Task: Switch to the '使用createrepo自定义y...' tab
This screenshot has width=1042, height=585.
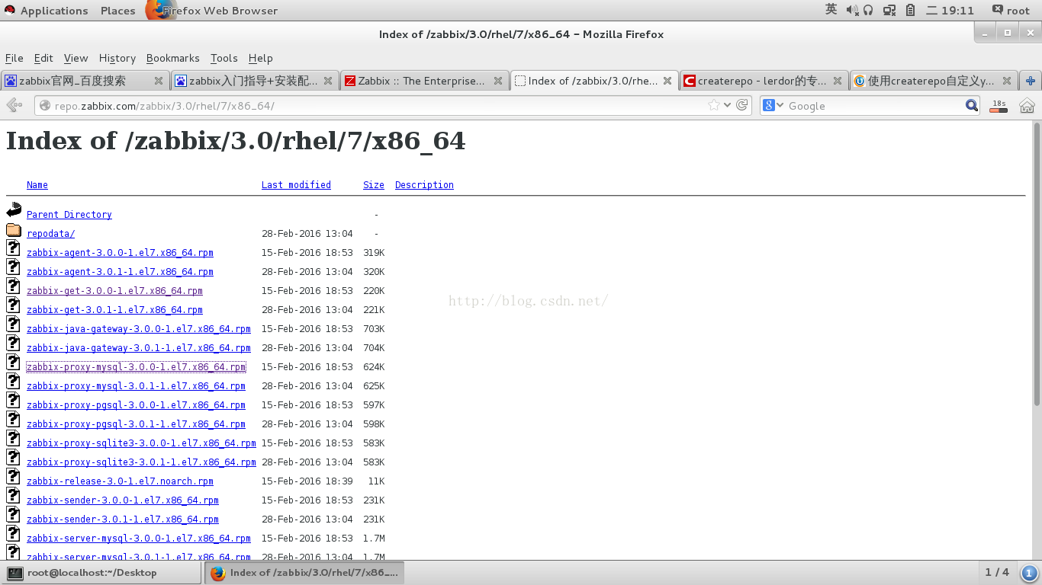Action: [x=933, y=81]
